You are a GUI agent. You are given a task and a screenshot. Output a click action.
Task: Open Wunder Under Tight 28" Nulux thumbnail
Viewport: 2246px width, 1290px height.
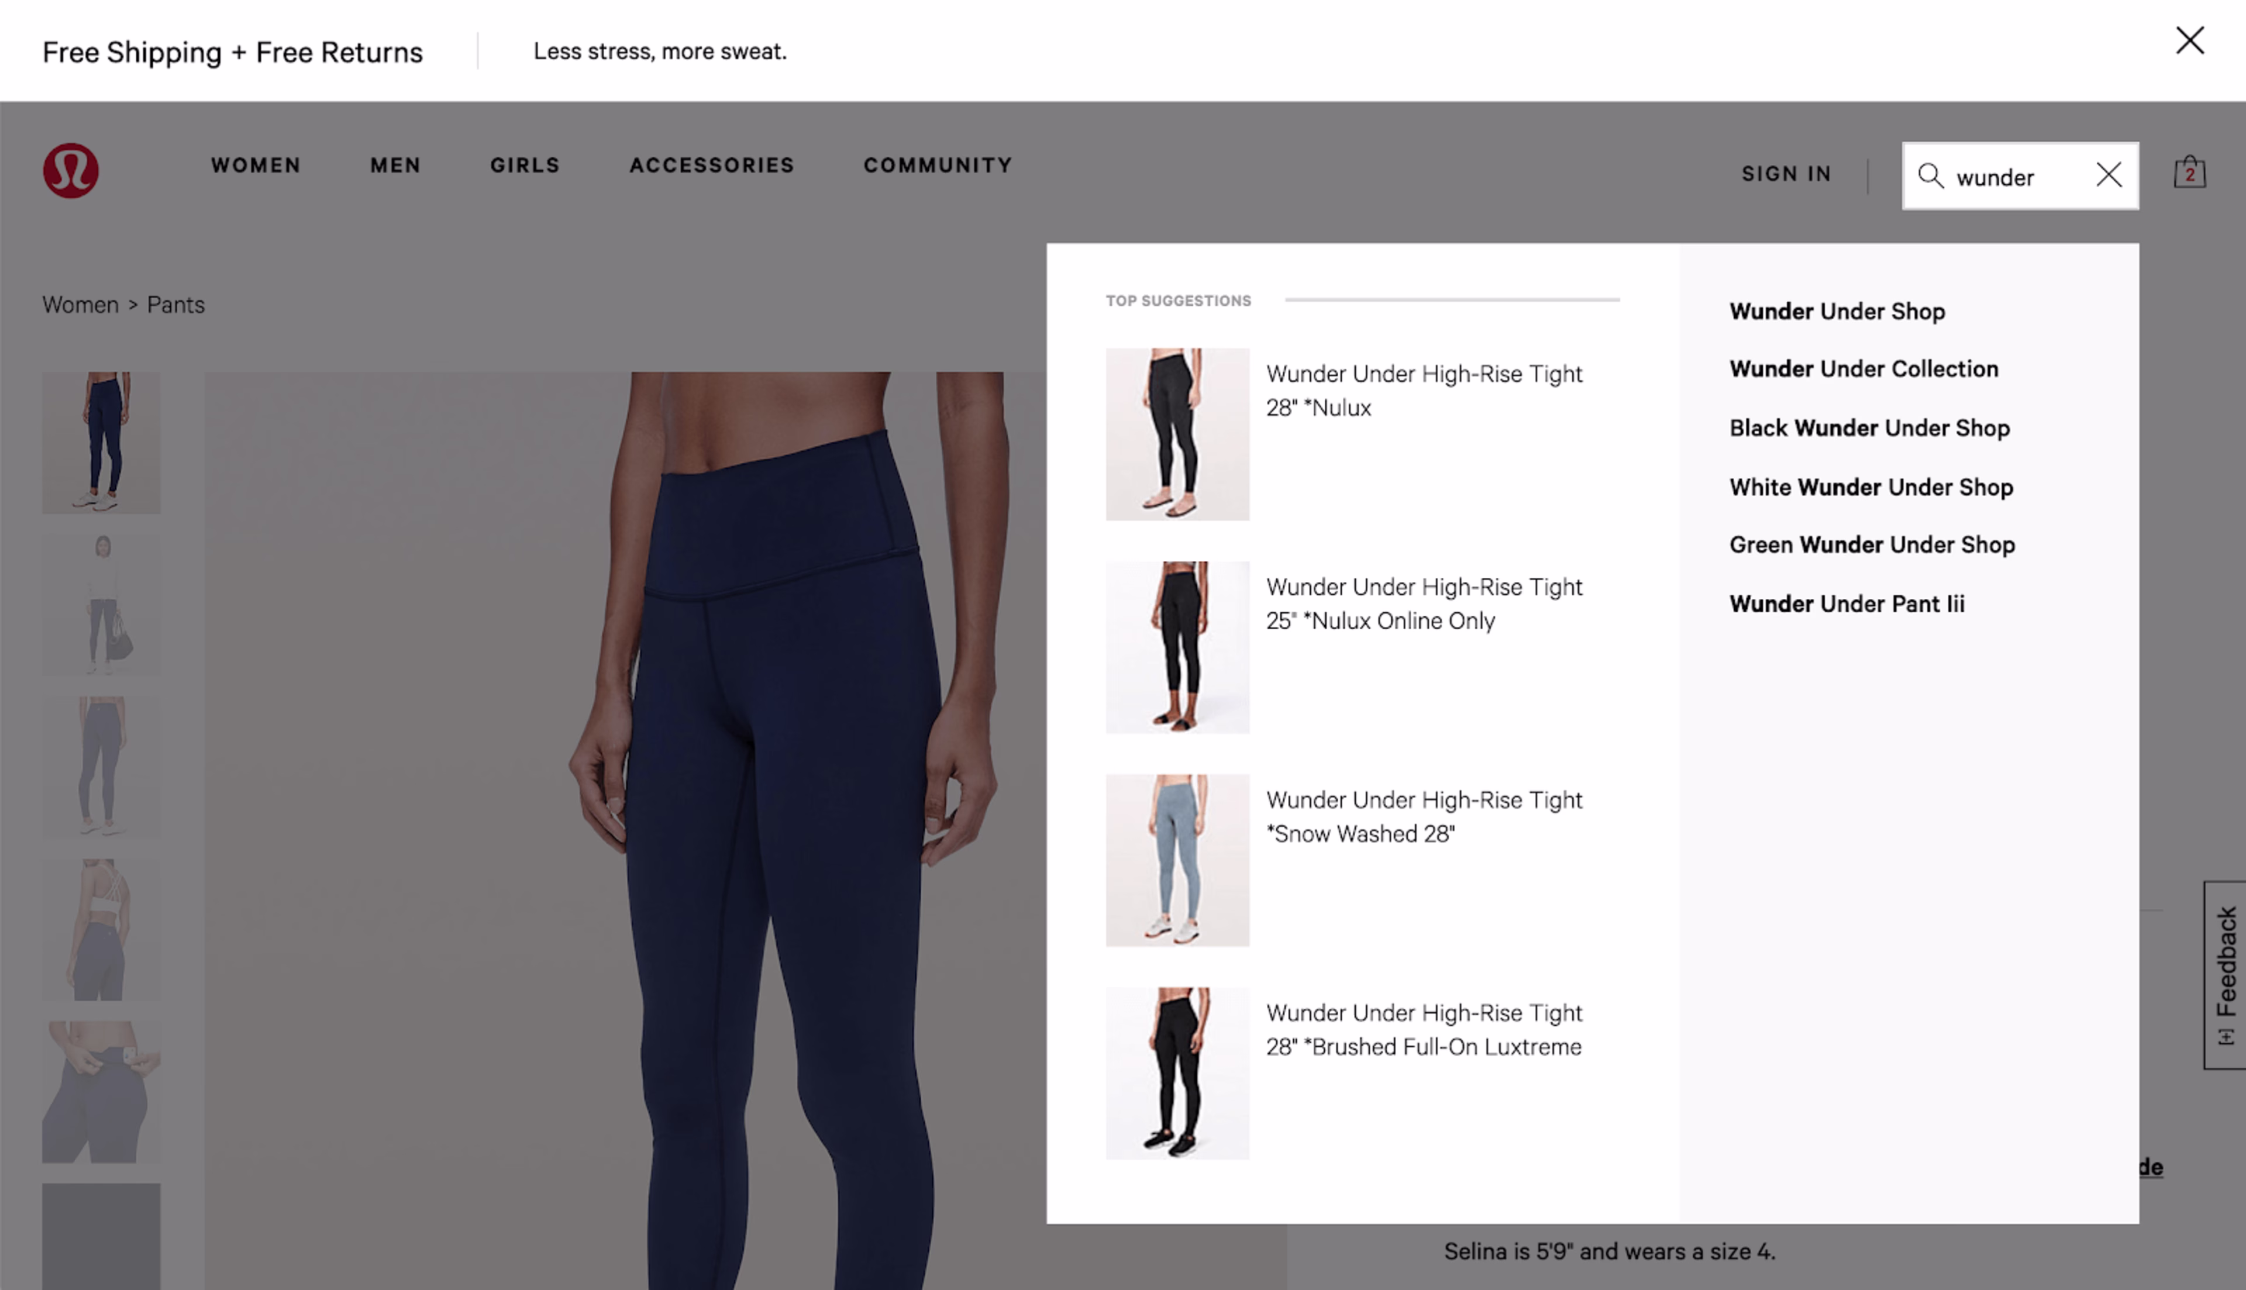click(1177, 434)
